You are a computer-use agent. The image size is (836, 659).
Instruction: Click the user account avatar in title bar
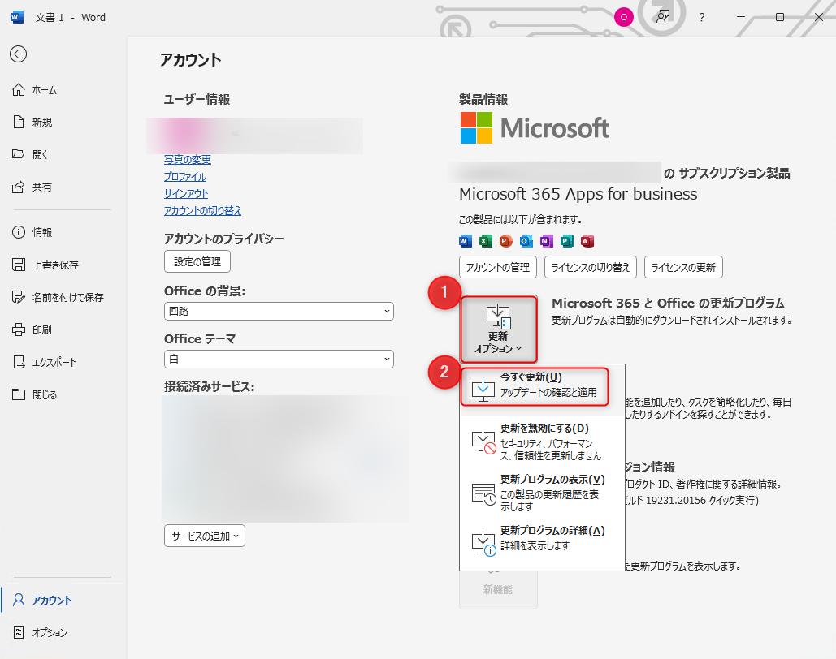click(x=623, y=17)
